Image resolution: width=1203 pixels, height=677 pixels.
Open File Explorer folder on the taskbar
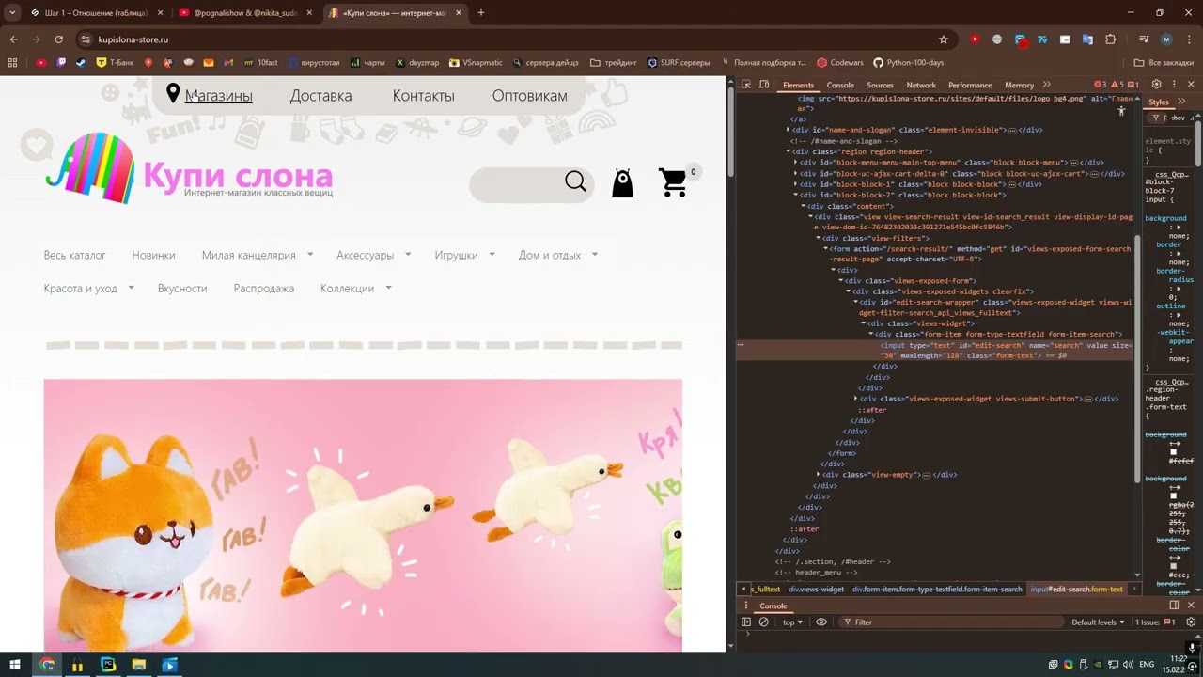coord(138,665)
